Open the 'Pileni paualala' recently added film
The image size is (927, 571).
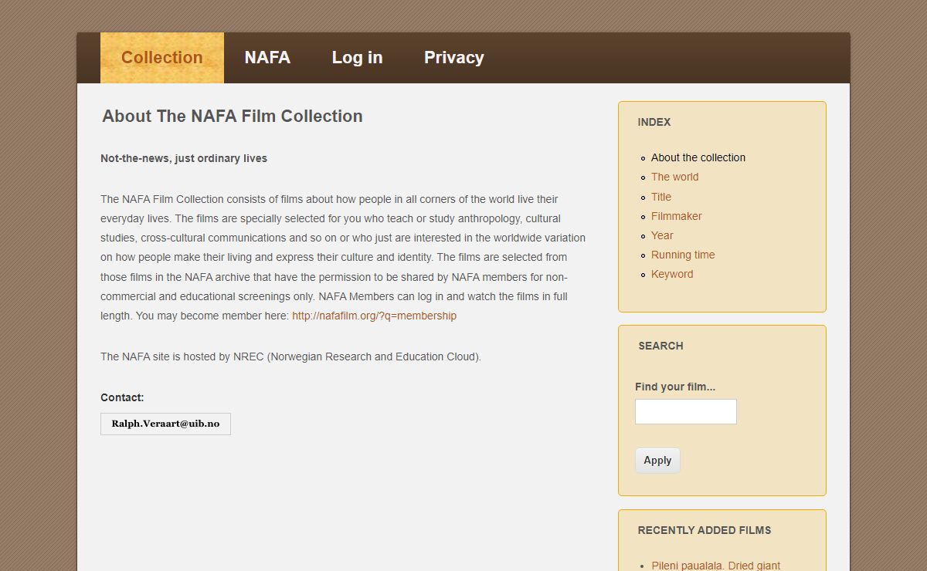pos(716,566)
